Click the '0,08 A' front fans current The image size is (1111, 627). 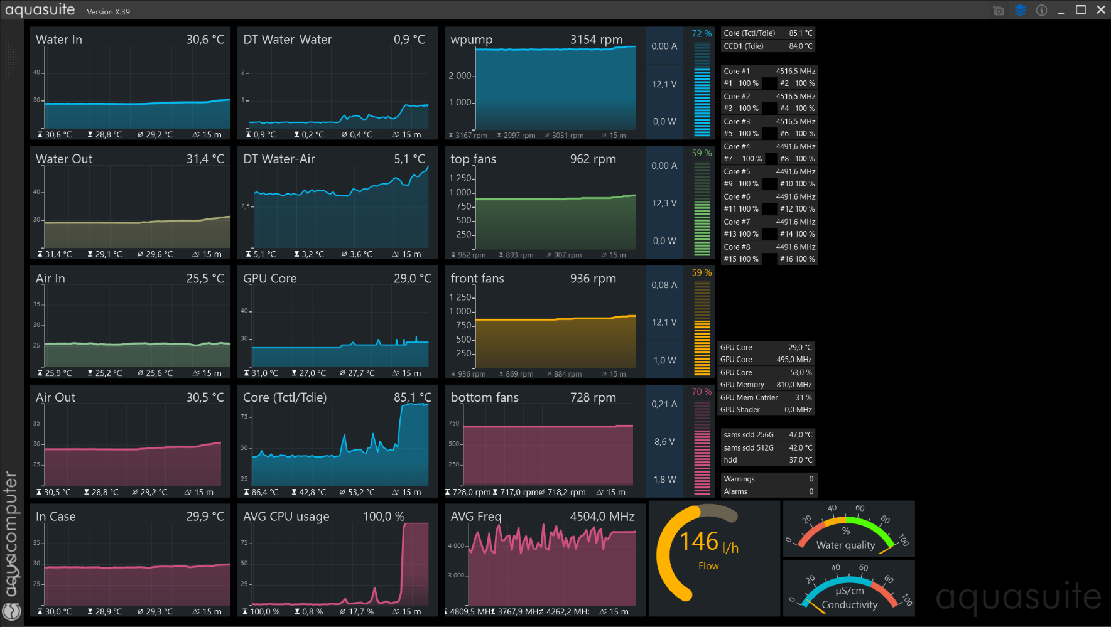(x=664, y=285)
